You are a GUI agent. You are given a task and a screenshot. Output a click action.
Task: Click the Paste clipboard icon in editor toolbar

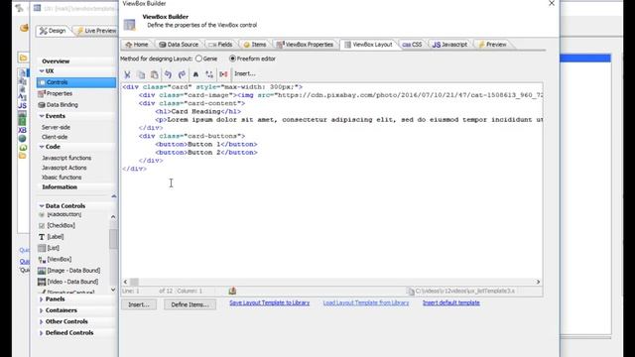(154, 74)
